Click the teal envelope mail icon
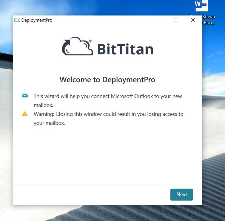This screenshot has height=221, width=225. [25, 96]
